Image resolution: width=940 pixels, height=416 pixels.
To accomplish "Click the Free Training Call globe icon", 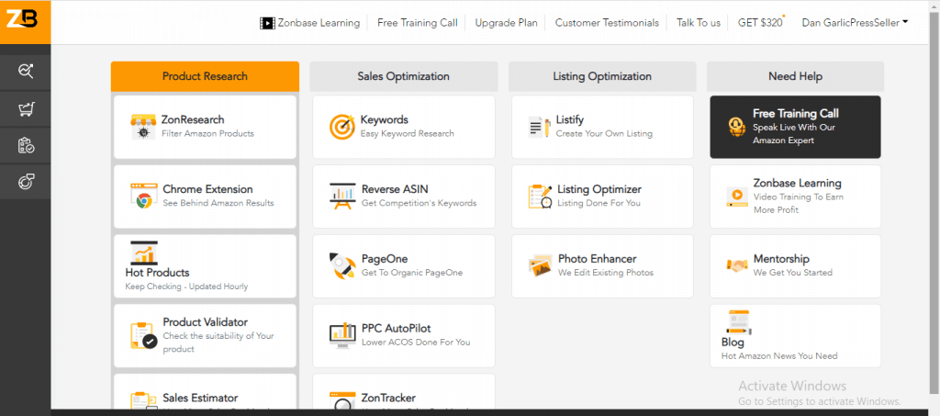I will 737,127.
